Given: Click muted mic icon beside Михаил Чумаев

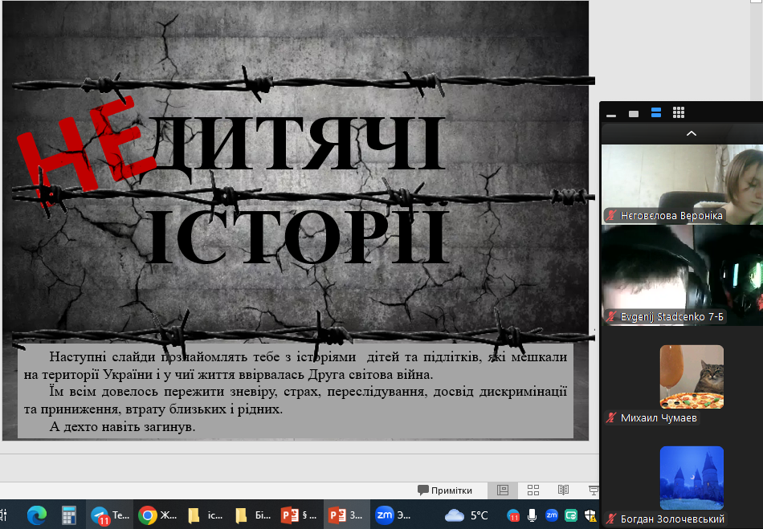Looking at the screenshot, I should (x=612, y=417).
